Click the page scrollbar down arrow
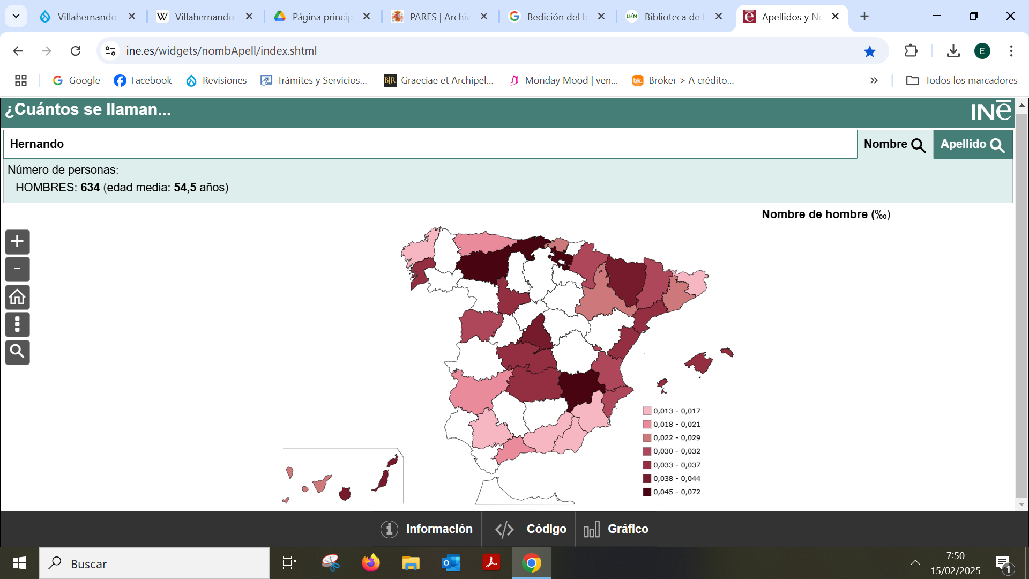This screenshot has height=579, width=1029. (1021, 504)
